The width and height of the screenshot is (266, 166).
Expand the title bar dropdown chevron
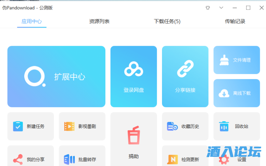221,8
